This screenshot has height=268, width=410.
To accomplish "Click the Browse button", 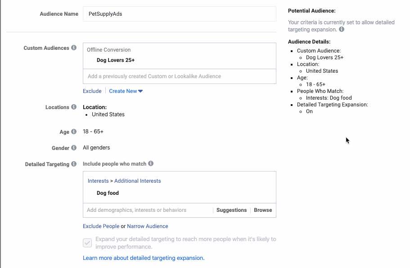I will pyautogui.click(x=263, y=210).
